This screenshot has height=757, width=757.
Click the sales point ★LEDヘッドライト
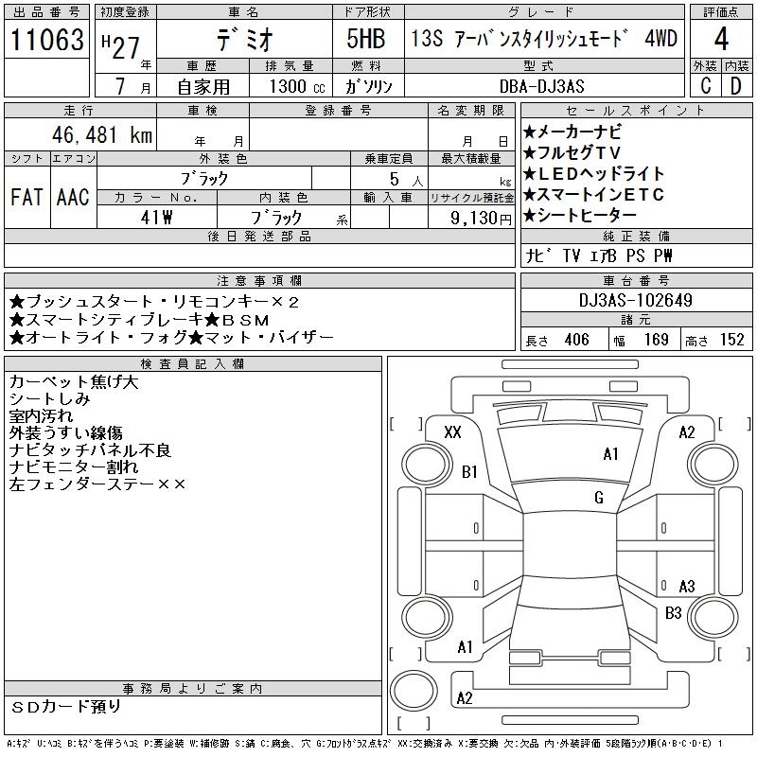coord(594,174)
